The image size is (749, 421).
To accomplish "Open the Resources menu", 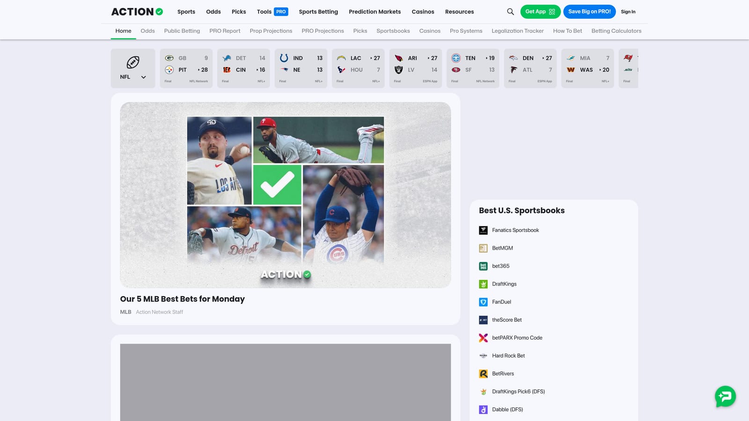I will (459, 12).
